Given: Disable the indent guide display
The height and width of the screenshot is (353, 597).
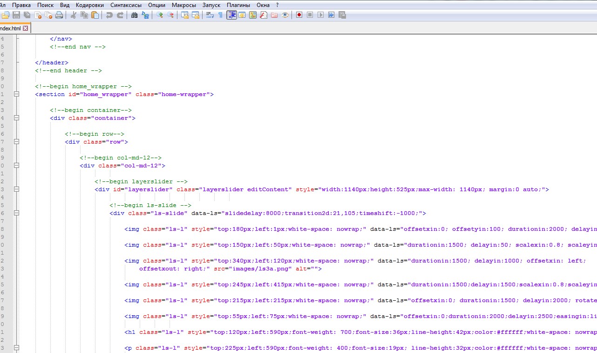Looking at the screenshot, I should tap(231, 14).
